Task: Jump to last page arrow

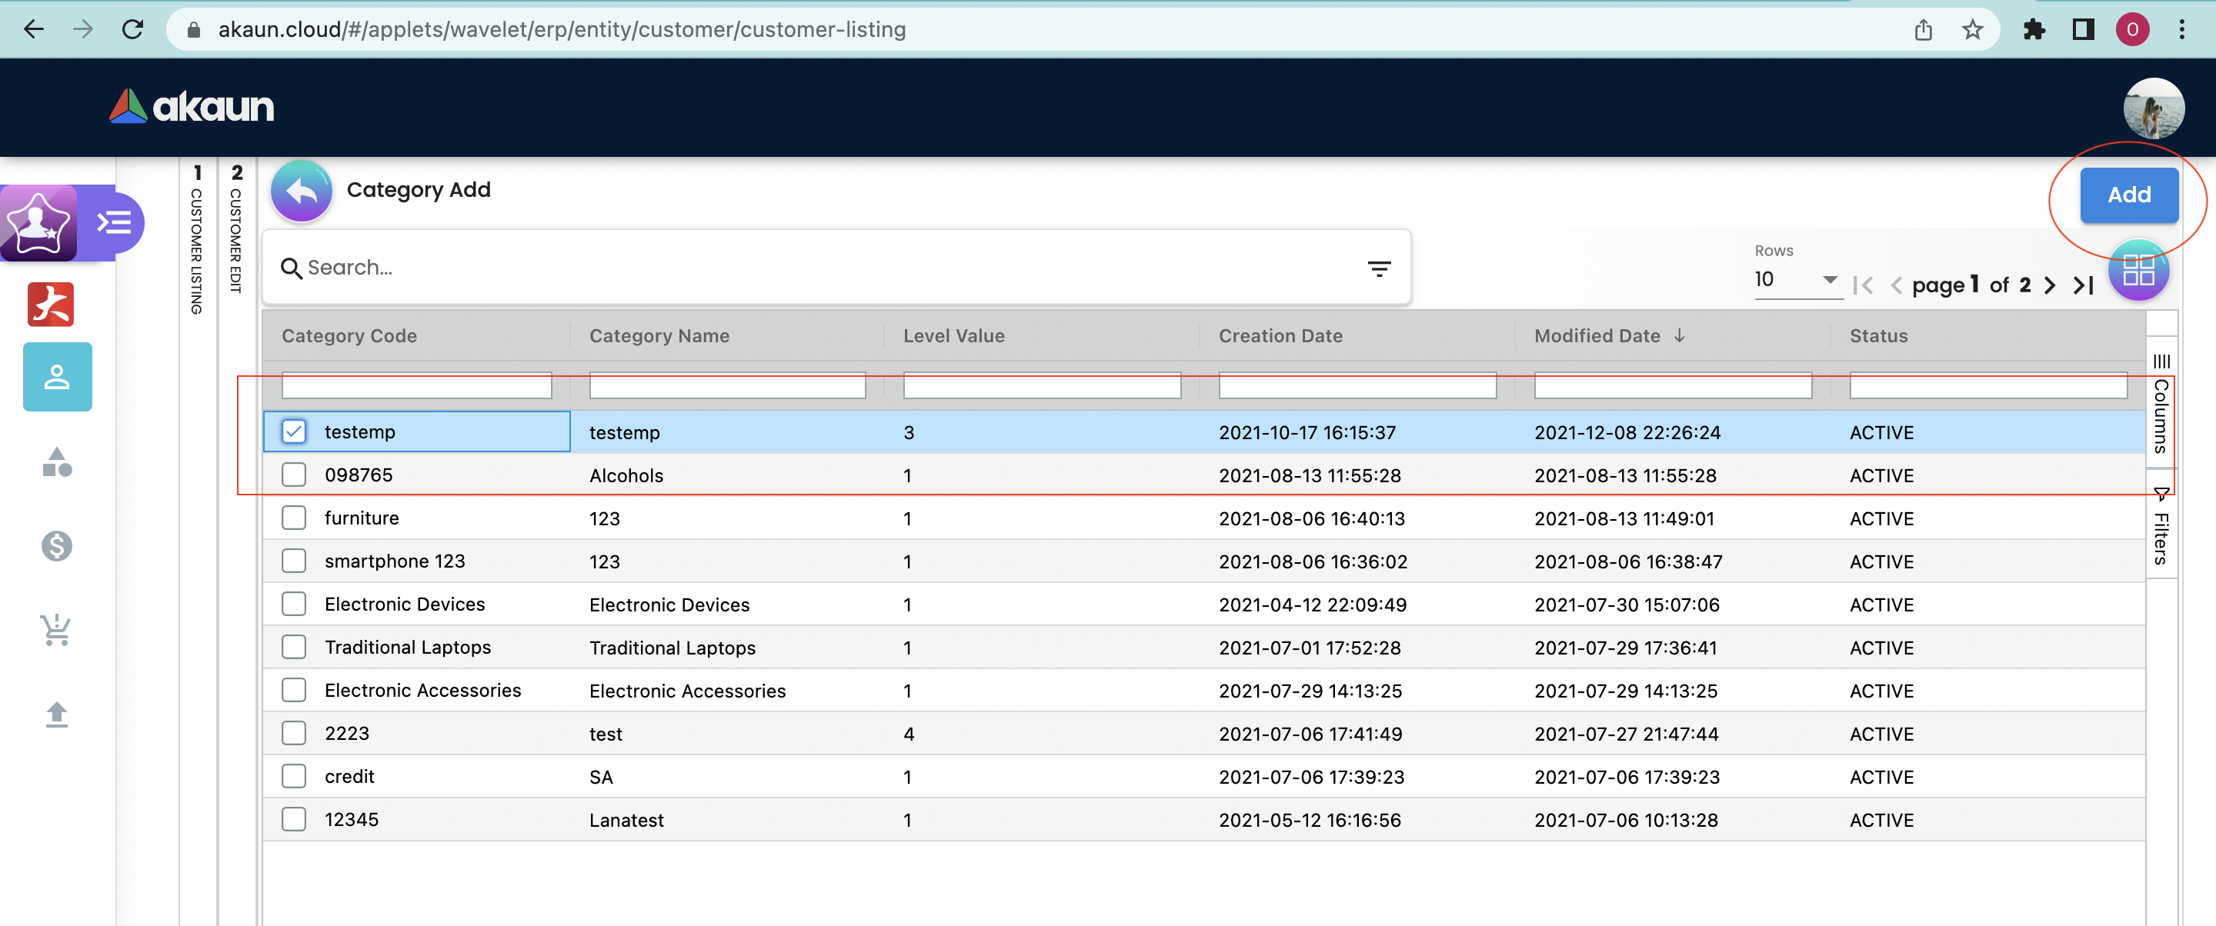Action: click(2083, 285)
